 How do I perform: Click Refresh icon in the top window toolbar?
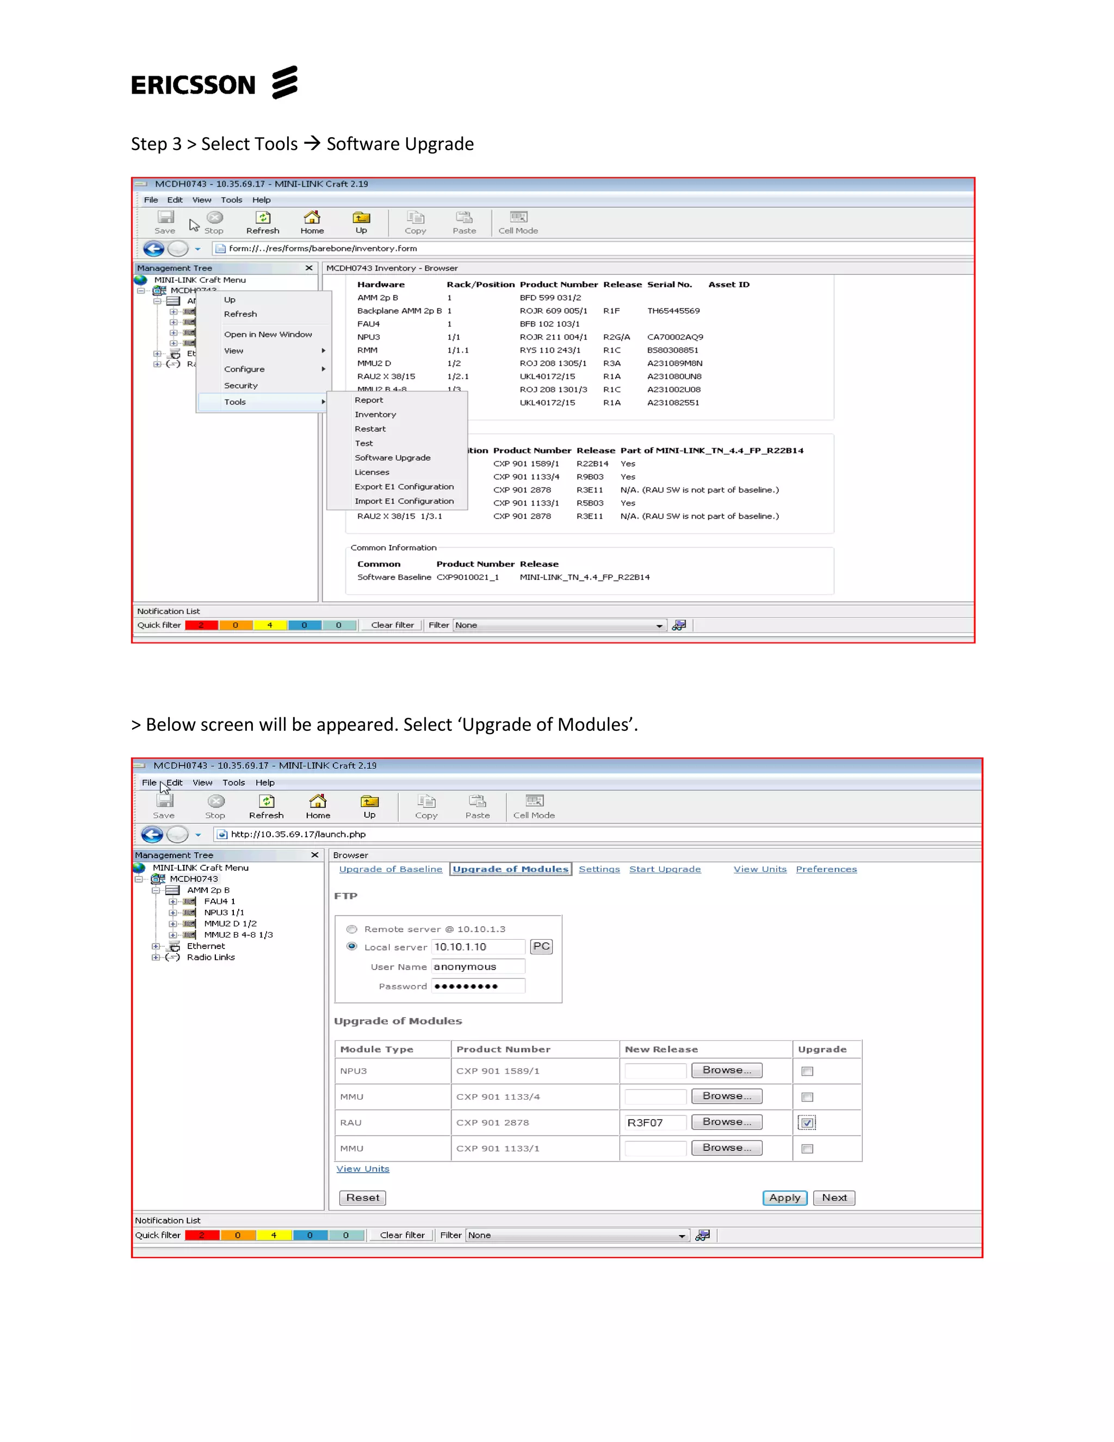click(263, 217)
